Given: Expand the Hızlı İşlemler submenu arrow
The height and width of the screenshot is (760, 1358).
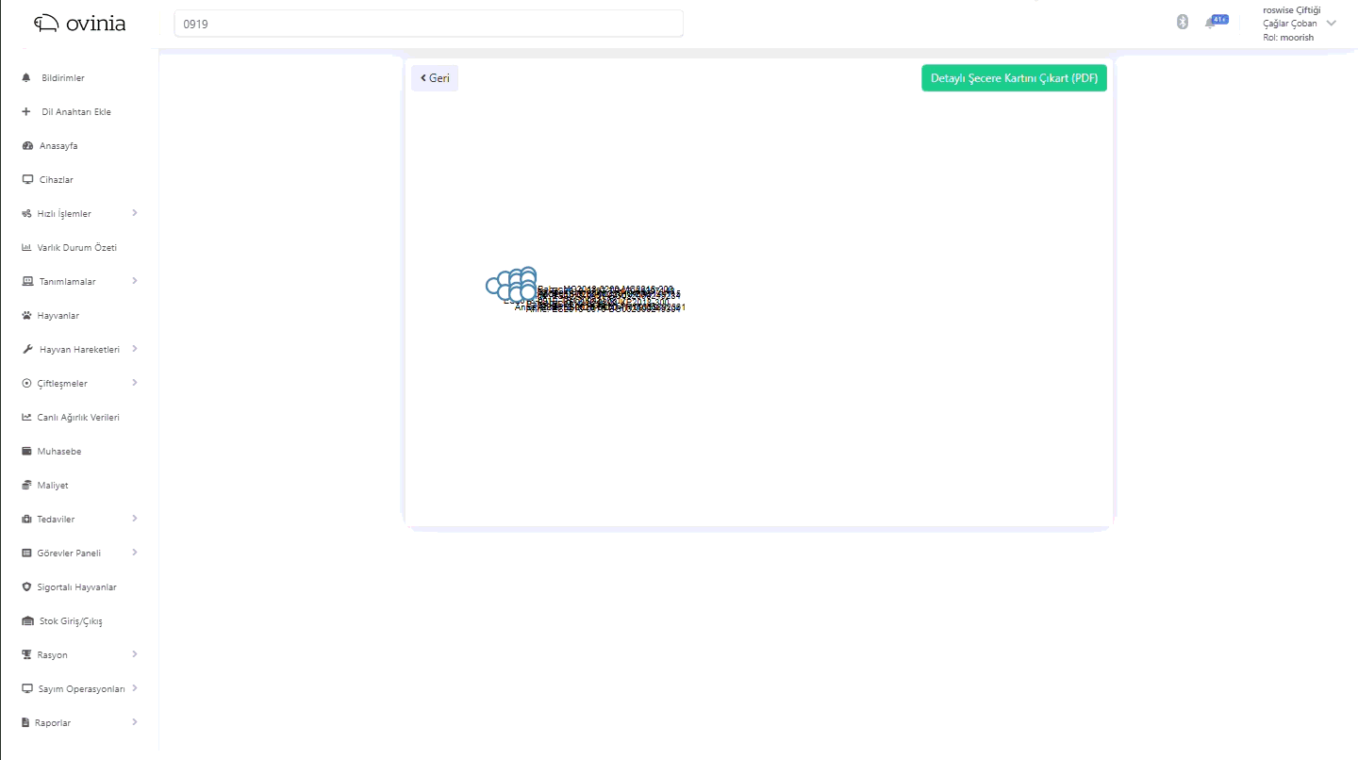Looking at the screenshot, I should tap(135, 213).
